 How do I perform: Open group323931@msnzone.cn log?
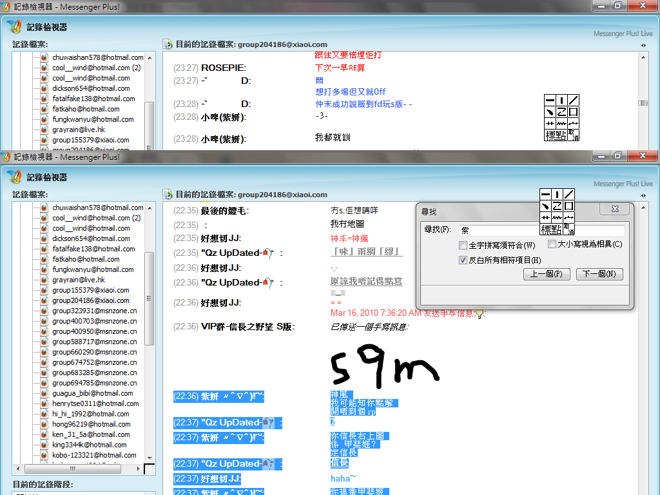[x=94, y=311]
